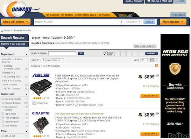This screenshot has width=191, height=139.
Task: Open the View count dropdown
Action: 145,60
